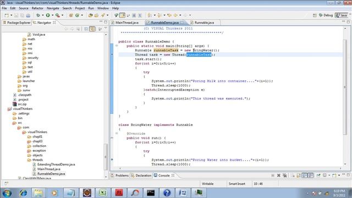352x198 pixels.
Task: Minimize the Navigator panel
Action: [101, 22]
